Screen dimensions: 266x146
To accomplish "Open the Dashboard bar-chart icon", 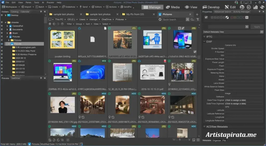I will point(255,7).
